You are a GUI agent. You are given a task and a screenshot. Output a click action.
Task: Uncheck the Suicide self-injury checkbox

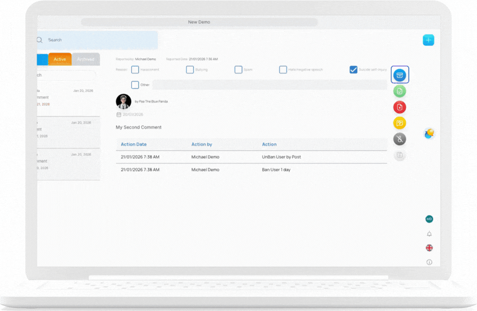tap(353, 70)
